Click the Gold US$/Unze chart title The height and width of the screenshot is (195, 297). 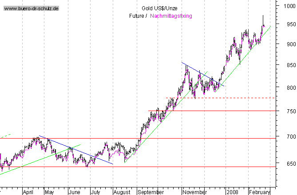click(160, 8)
